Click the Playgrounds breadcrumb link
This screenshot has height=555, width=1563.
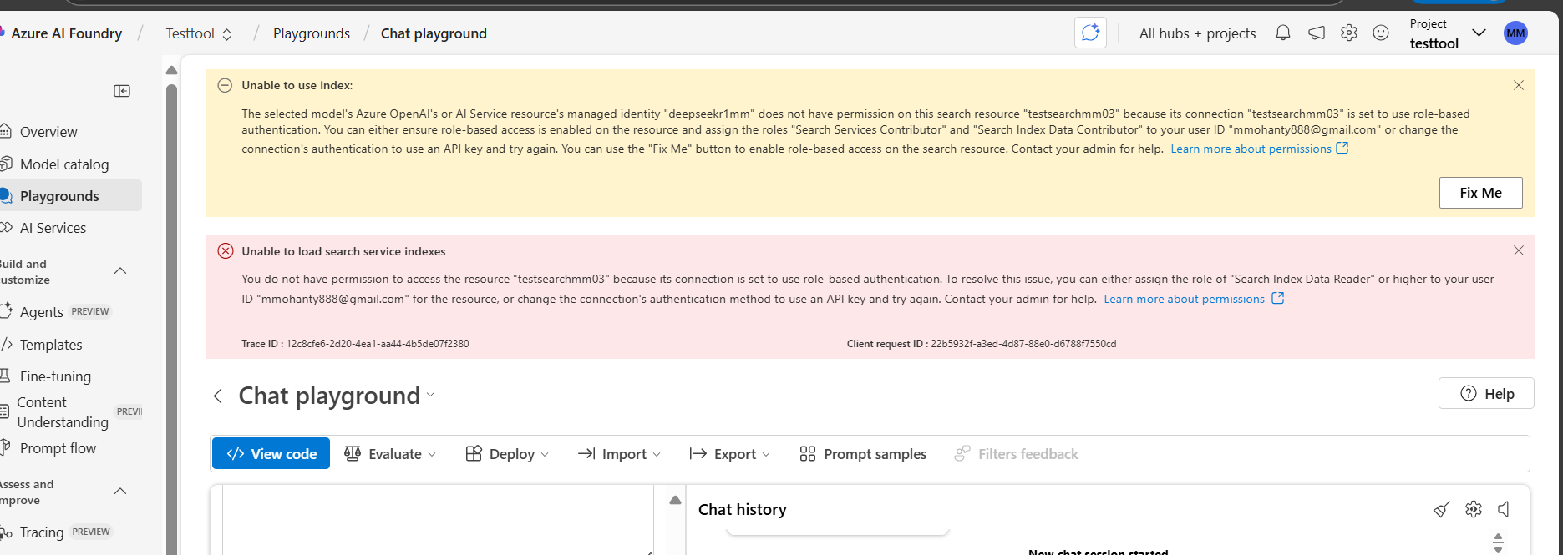click(x=312, y=33)
